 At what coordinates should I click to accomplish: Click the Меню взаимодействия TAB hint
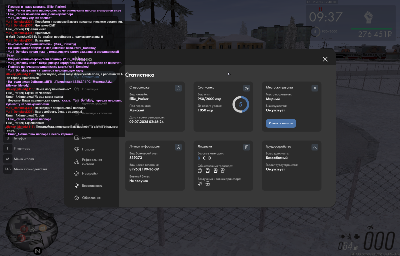tap(30, 169)
